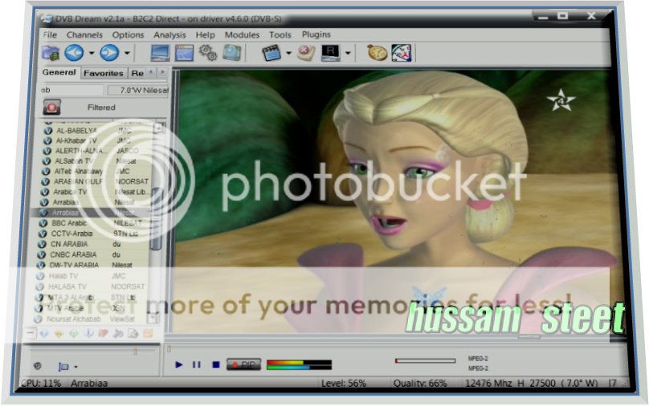Open the folder icon in the toolbar
Image resolution: width=649 pixels, height=406 pixels.
pyautogui.click(x=51, y=53)
